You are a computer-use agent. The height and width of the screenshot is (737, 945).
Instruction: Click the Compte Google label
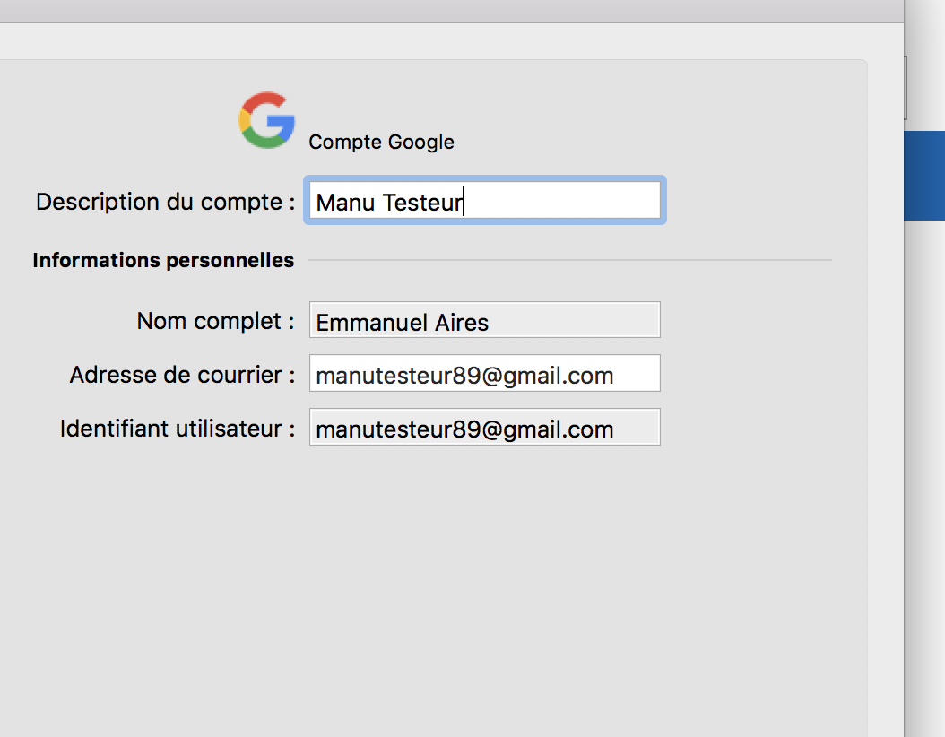click(381, 143)
